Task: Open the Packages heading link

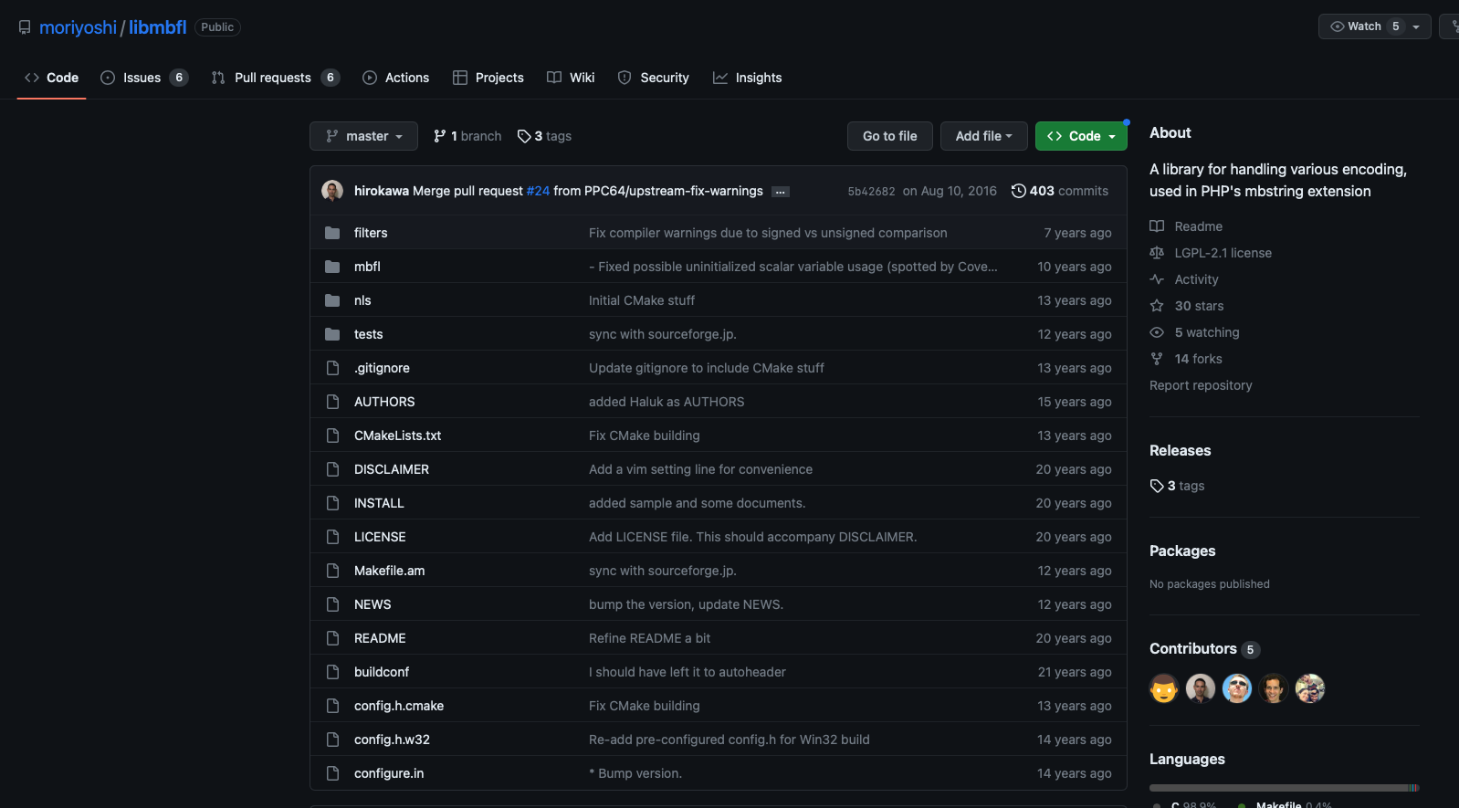Action: pos(1182,551)
